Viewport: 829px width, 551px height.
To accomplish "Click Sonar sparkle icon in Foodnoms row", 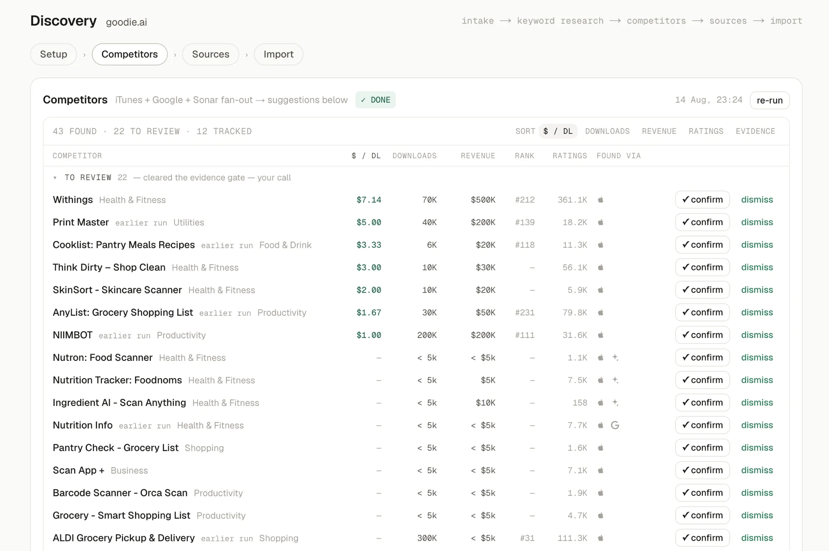I will pyautogui.click(x=616, y=380).
